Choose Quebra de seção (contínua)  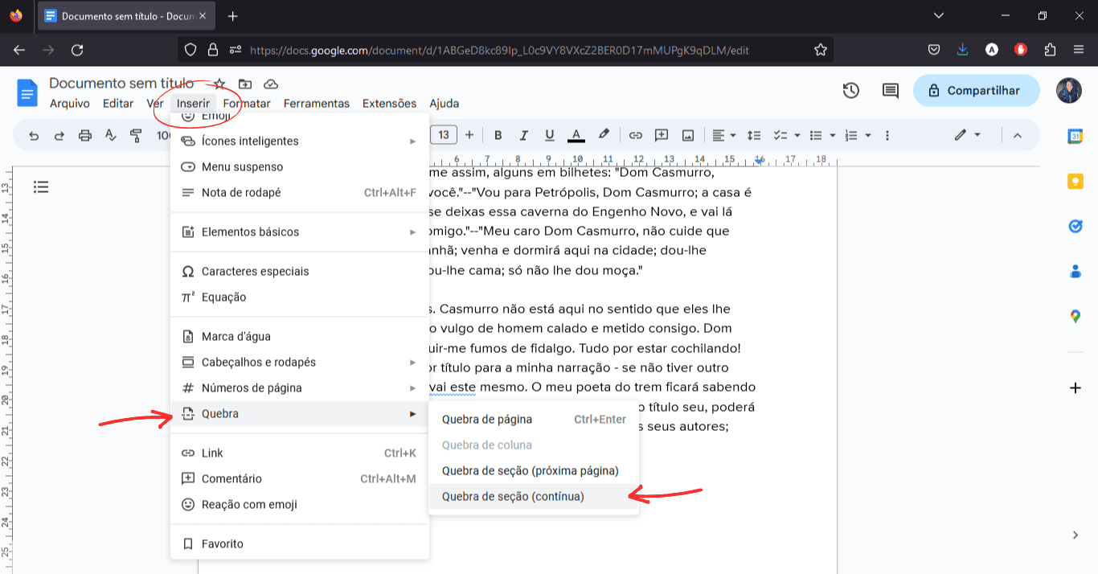(513, 496)
